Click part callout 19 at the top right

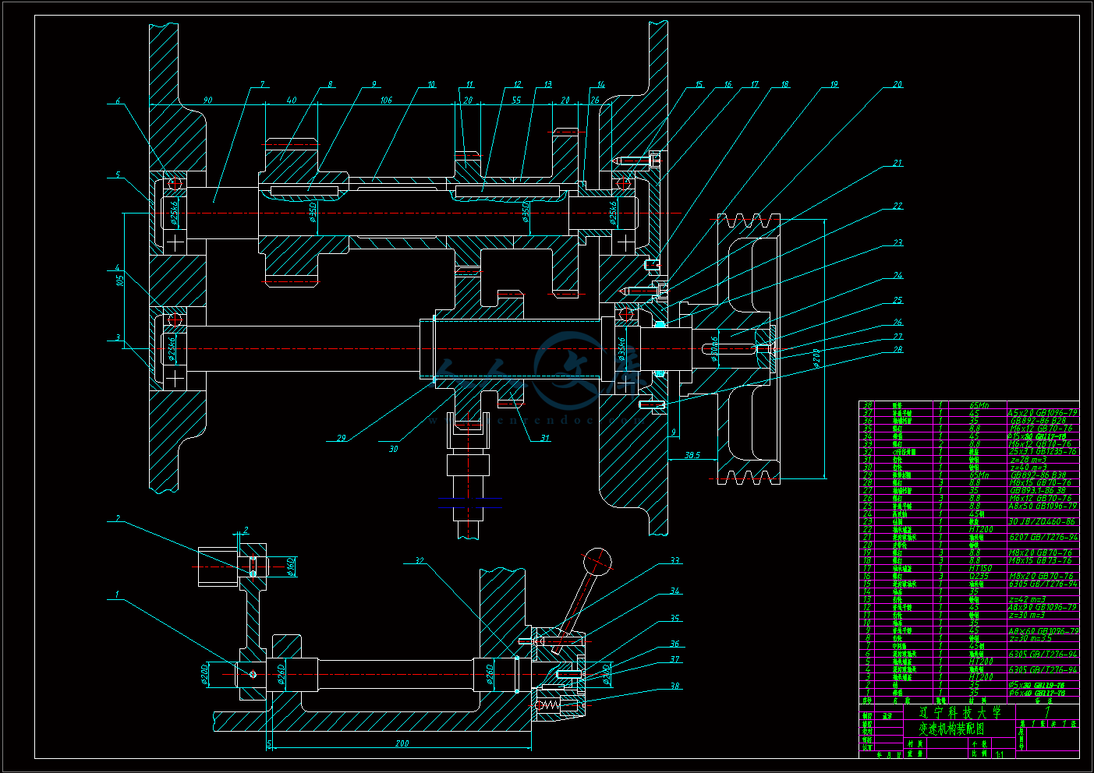[834, 84]
